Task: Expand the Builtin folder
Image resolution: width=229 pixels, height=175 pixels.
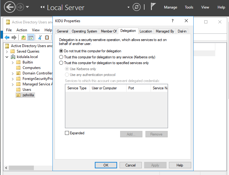Action: (x=13, y=62)
